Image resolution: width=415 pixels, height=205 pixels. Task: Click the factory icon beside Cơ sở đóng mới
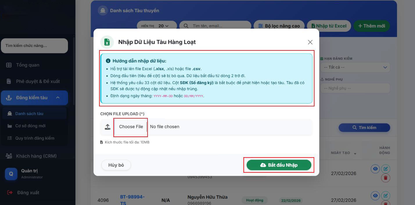pyautogui.click(x=10, y=126)
